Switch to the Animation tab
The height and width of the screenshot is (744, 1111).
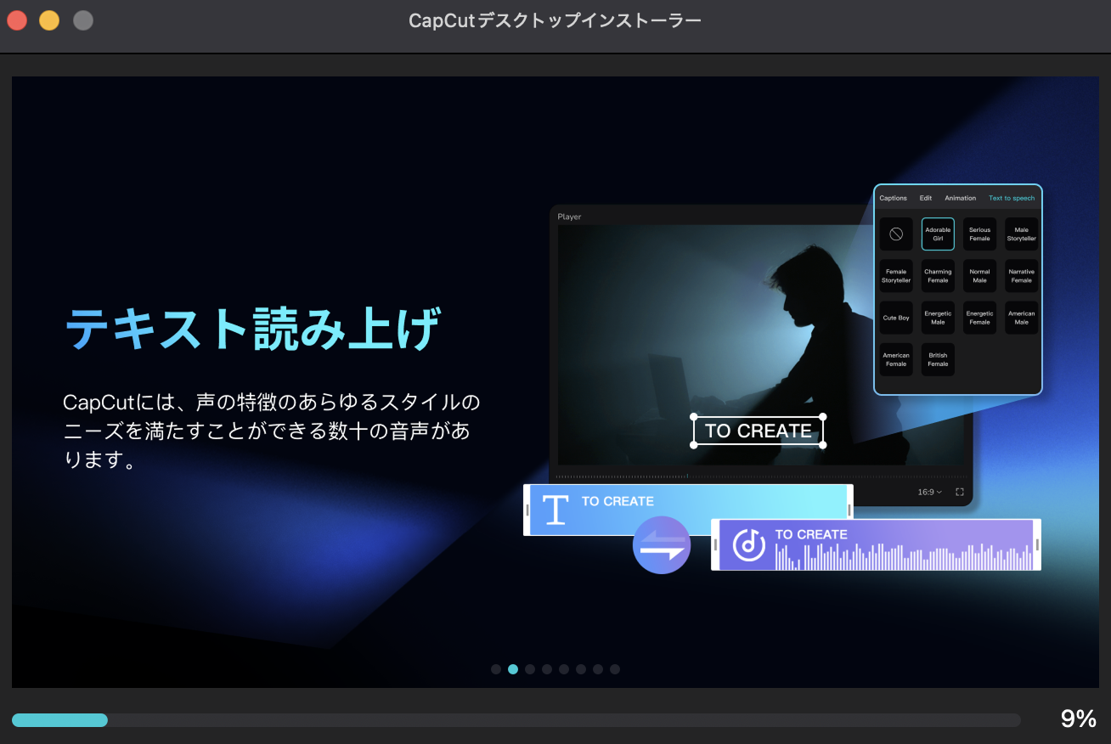pyautogui.click(x=961, y=198)
